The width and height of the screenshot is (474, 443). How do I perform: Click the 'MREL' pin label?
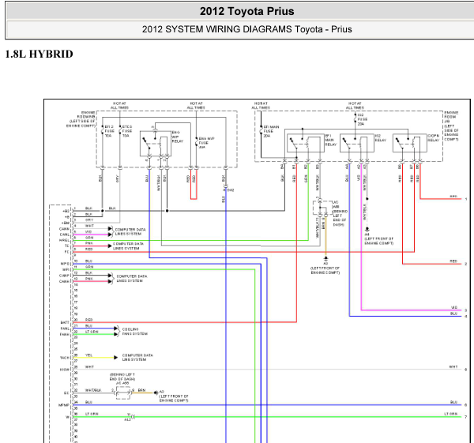(64, 241)
